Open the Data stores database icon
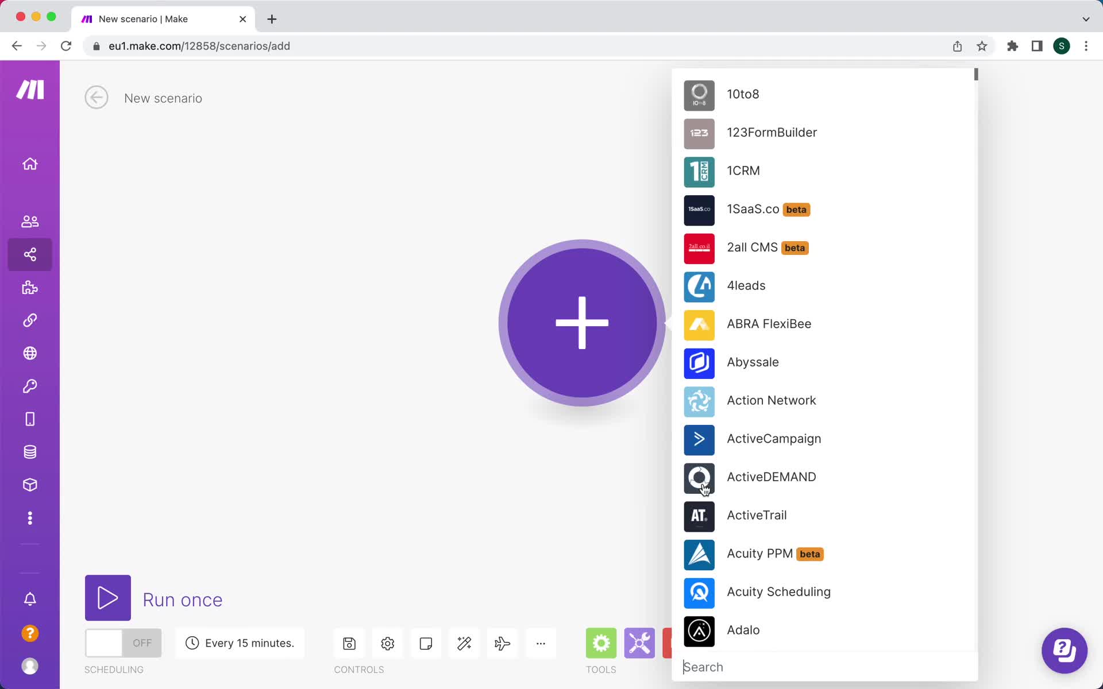Screen dimensions: 1103x689 pyautogui.click(x=30, y=452)
